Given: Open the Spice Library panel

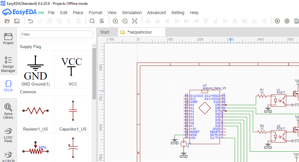Looking at the screenshot, I should [8, 111].
